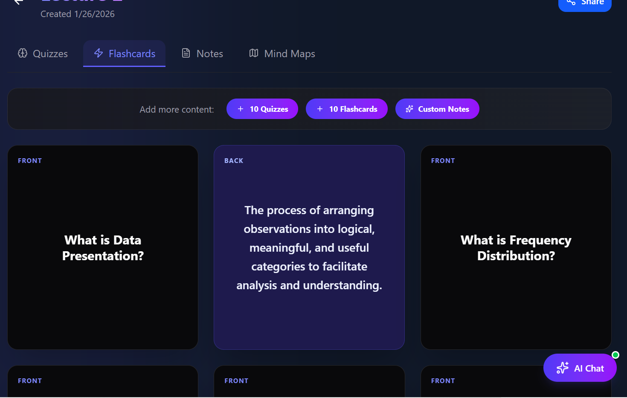This screenshot has width=627, height=398.
Task: Click the back arrow at top left
Action: tap(18, 2)
